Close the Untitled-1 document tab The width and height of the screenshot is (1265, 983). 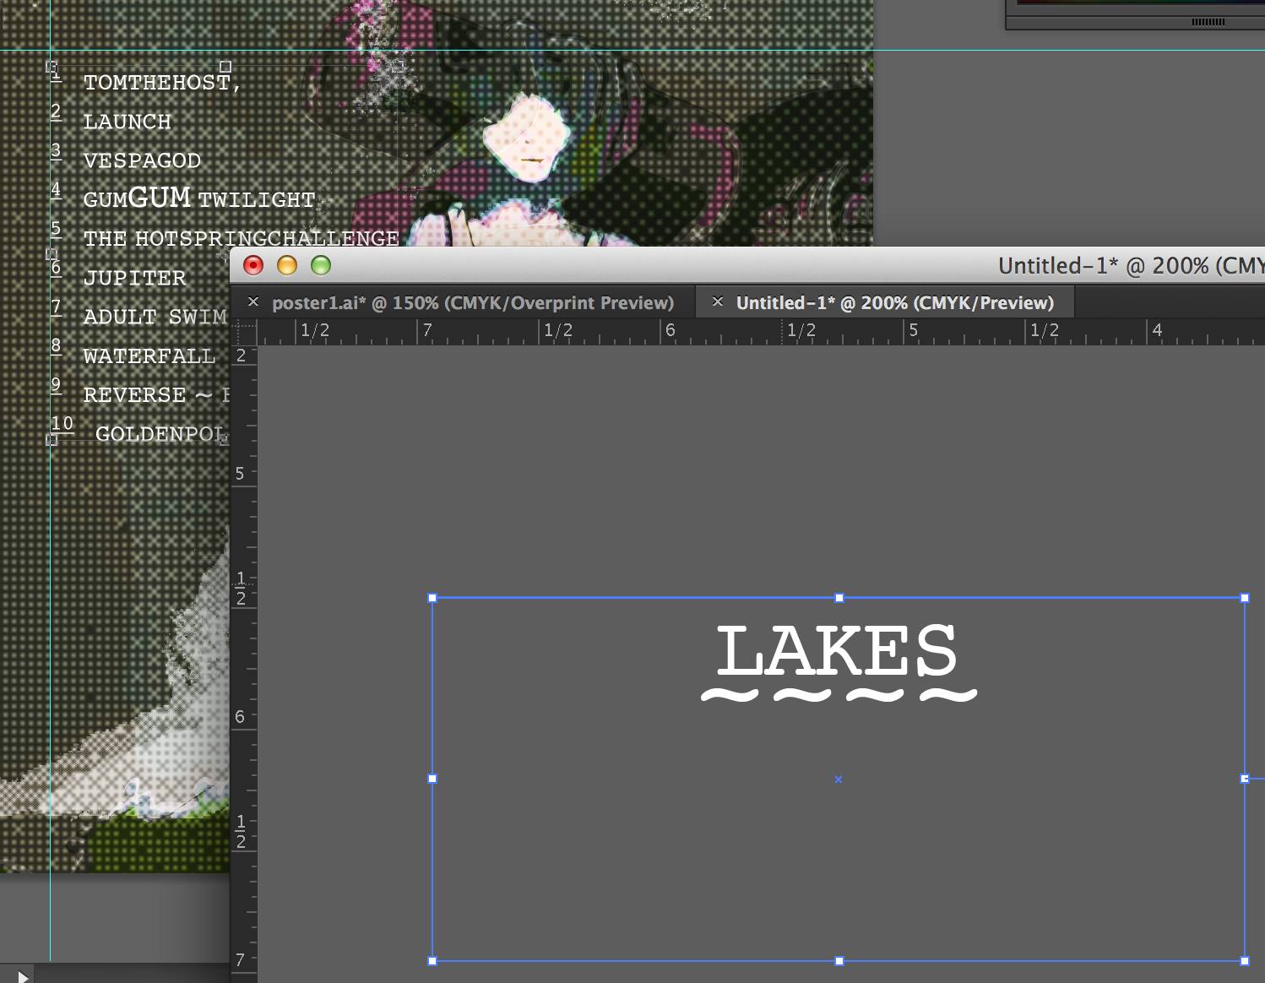tap(717, 301)
